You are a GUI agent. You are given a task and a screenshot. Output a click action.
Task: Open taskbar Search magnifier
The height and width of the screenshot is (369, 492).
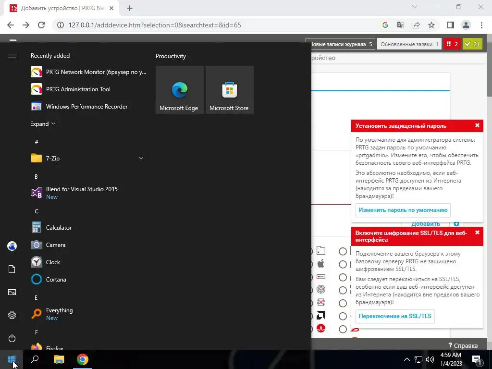tap(35, 359)
